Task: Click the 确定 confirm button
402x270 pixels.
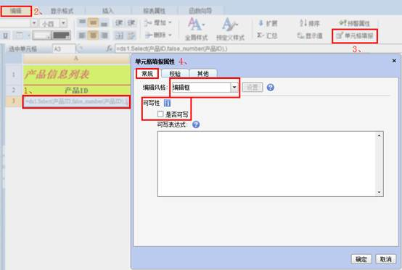Action: click(361, 259)
